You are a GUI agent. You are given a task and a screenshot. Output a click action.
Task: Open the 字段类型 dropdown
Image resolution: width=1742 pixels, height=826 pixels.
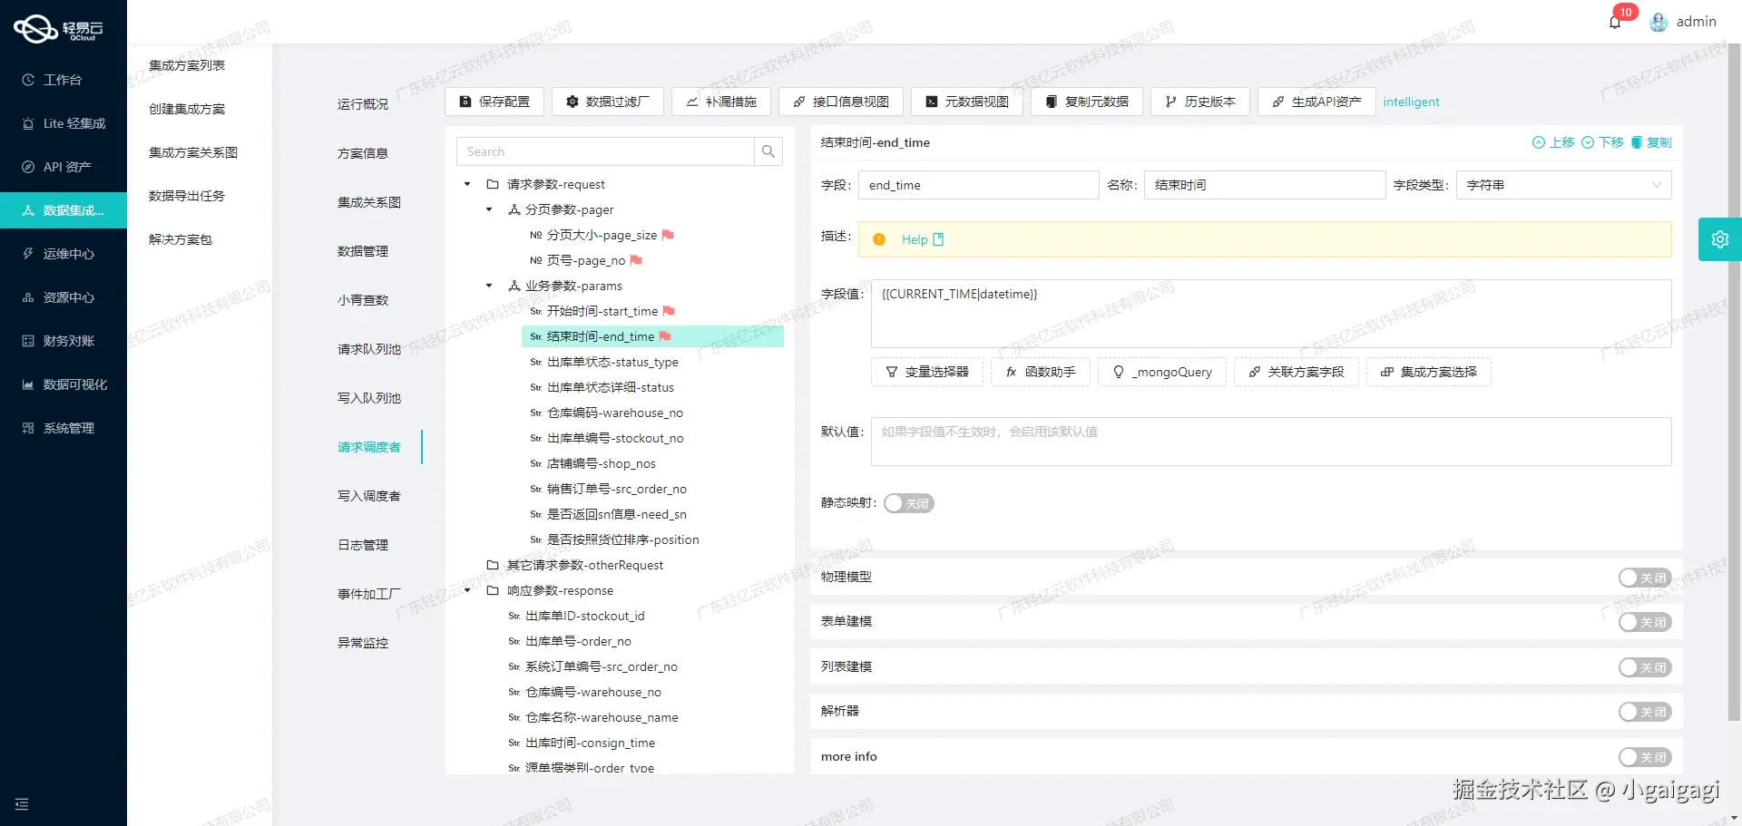click(x=1562, y=185)
